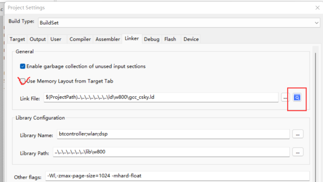Browse for Link File with ellipsis button
The height and width of the screenshot is (182, 323).
coord(285,97)
